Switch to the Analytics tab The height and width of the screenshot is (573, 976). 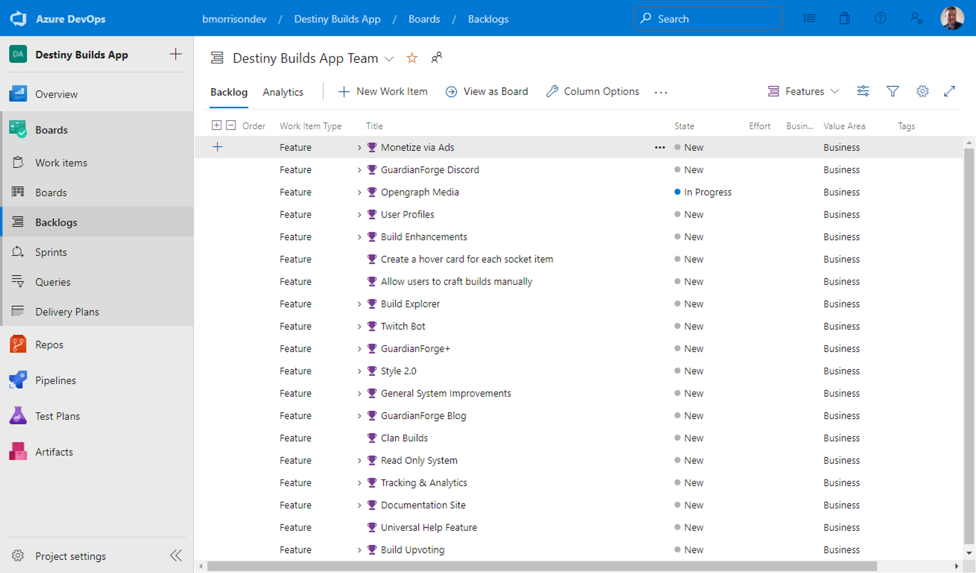[283, 92]
